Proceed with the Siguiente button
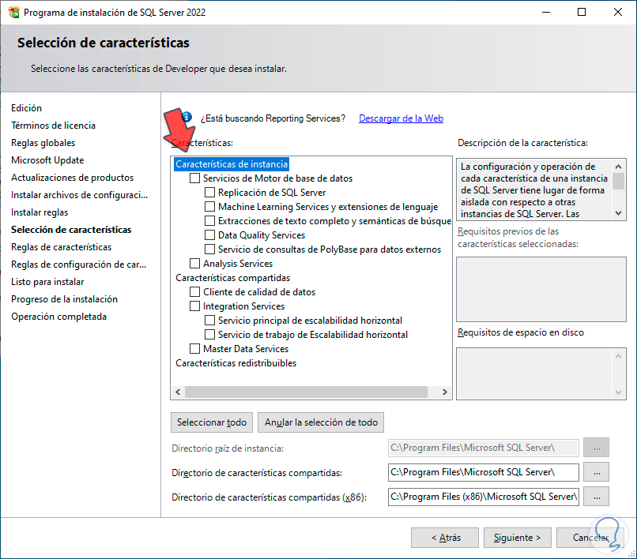 pos(517,538)
